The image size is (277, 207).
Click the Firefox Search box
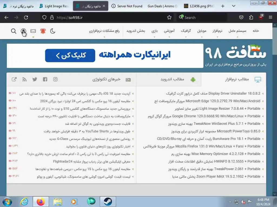tap(201, 18)
